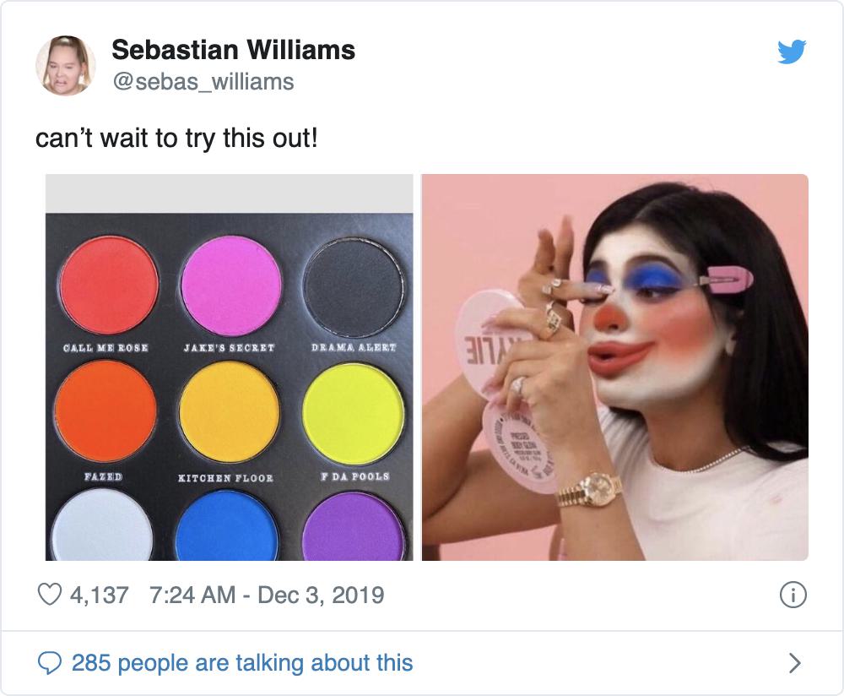This screenshot has width=844, height=696.
Task: Click the 4,137 likes count
Action: 100,595
